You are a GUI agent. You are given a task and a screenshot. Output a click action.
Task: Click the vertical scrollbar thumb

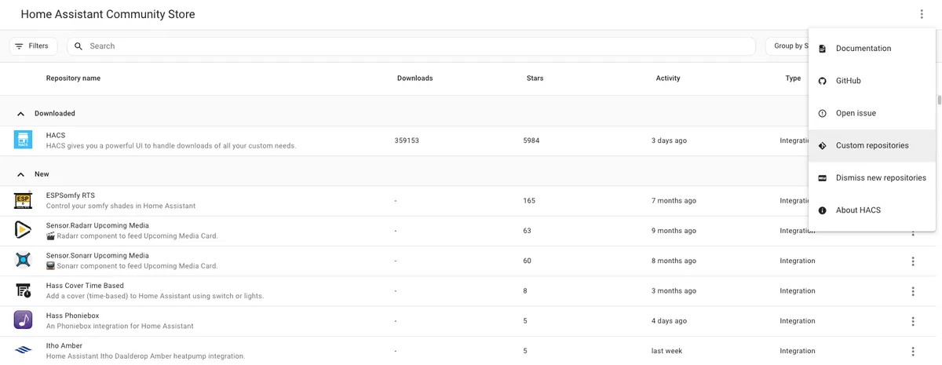(939, 100)
